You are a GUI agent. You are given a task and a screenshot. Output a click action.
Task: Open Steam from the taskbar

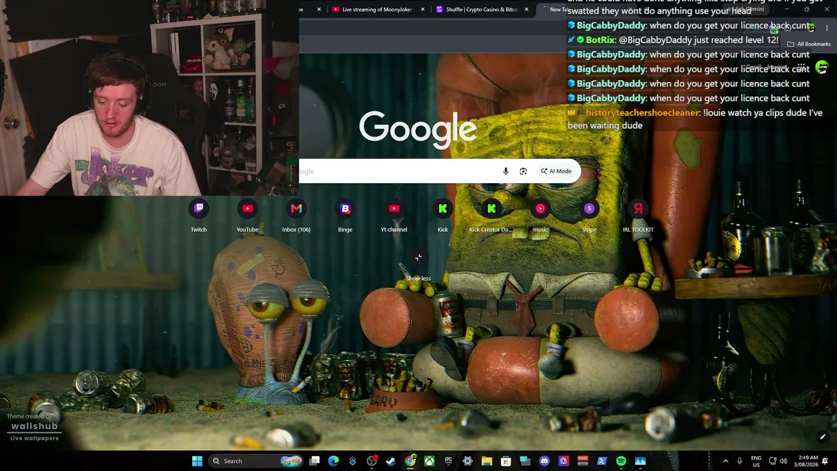(x=391, y=461)
